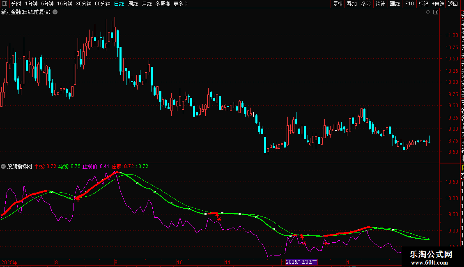The width and height of the screenshot is (464, 267).
Task: Click the 新力金融(日线.前复权) chart title
Action: 26,12
